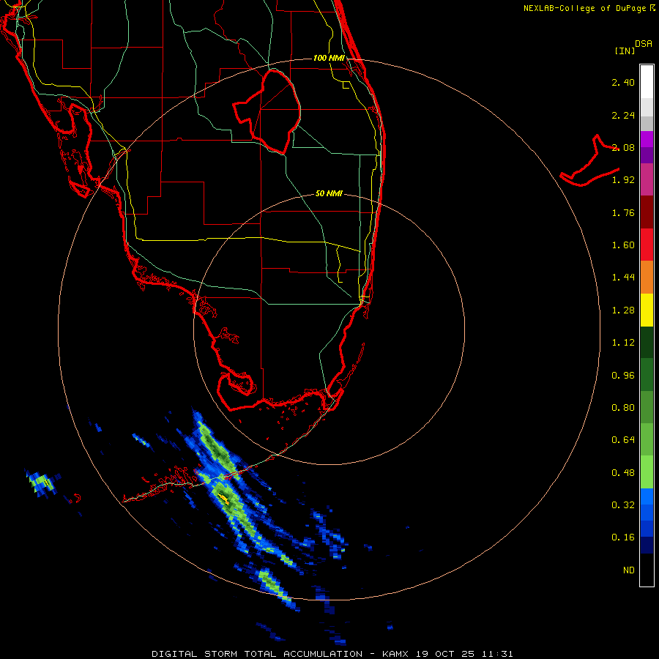Click the 2.40 legend value
659x659 pixels.
pyautogui.click(x=623, y=82)
